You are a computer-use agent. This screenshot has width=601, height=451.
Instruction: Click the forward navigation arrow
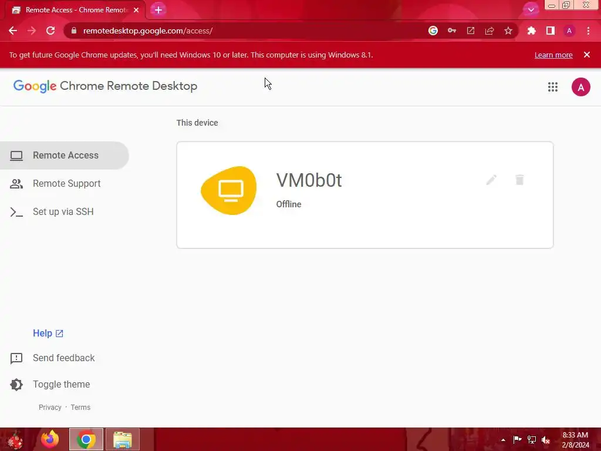coord(32,31)
